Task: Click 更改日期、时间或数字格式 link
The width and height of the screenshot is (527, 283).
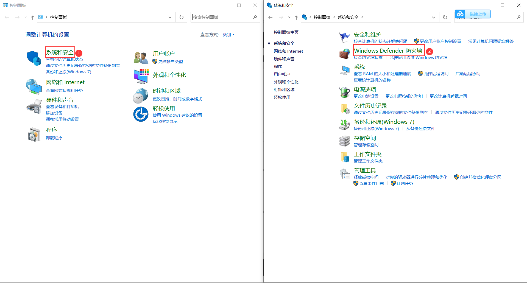Action: coord(177,99)
